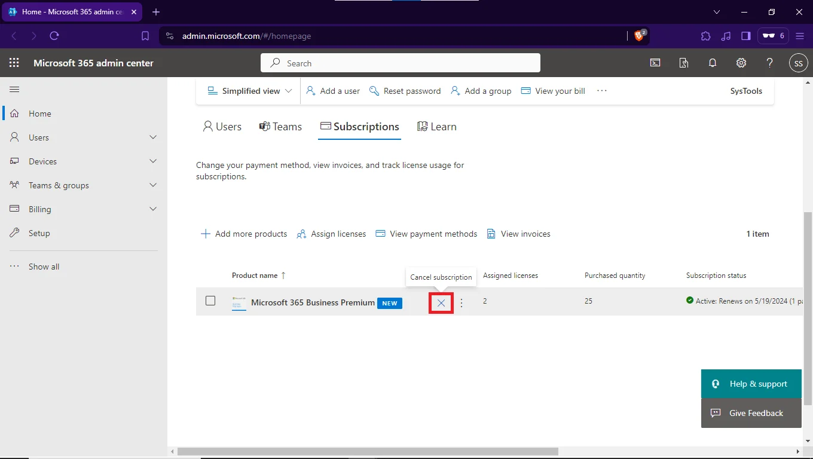813x459 pixels.
Task: Collapse the navigation hamburger menu
Action: (15, 90)
